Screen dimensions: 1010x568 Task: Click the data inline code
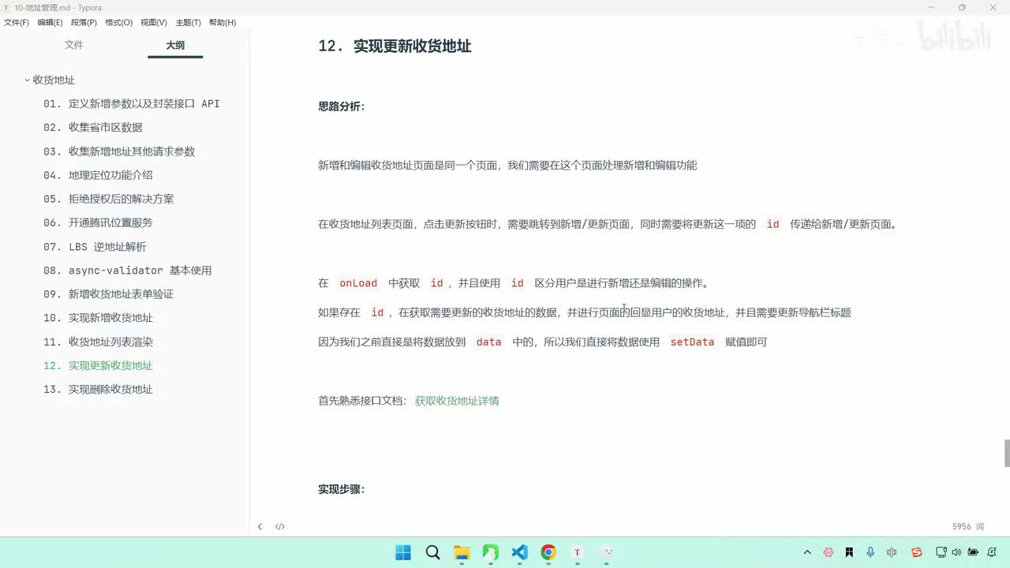click(x=488, y=342)
